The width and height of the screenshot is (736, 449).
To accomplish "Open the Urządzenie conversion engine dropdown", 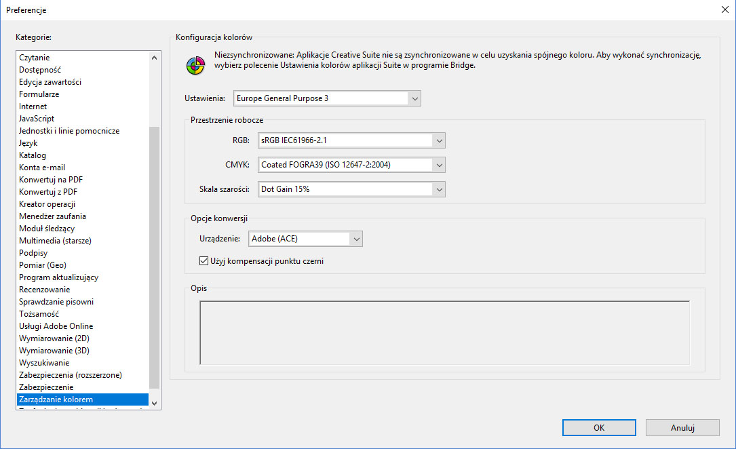I will [305, 239].
